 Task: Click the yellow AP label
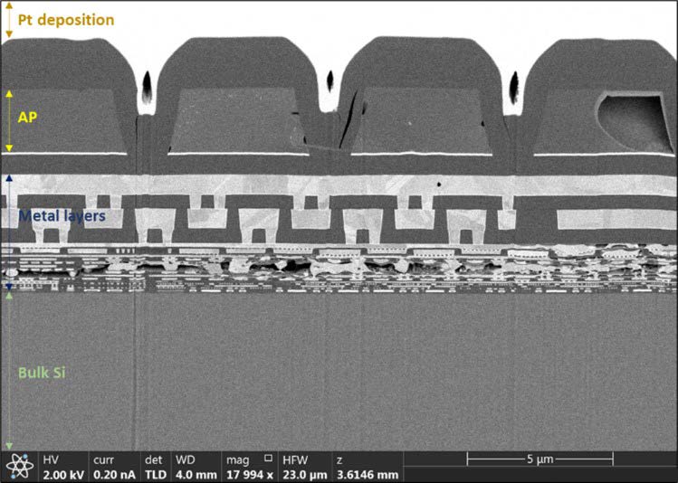[27, 118]
